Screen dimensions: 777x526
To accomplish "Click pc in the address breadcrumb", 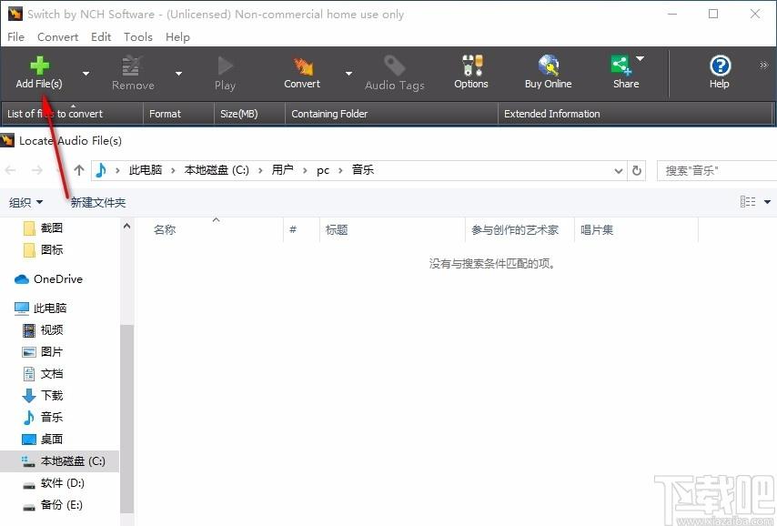I will 323,170.
